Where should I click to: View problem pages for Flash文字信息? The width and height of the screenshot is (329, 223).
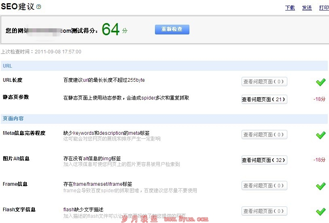(264, 211)
